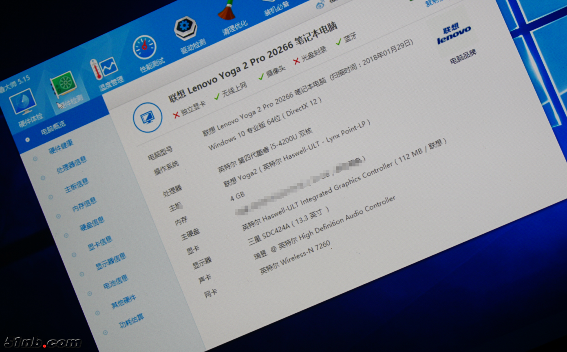
Task: Open 内存信息 in the sidebar
Action: [x=84, y=205]
